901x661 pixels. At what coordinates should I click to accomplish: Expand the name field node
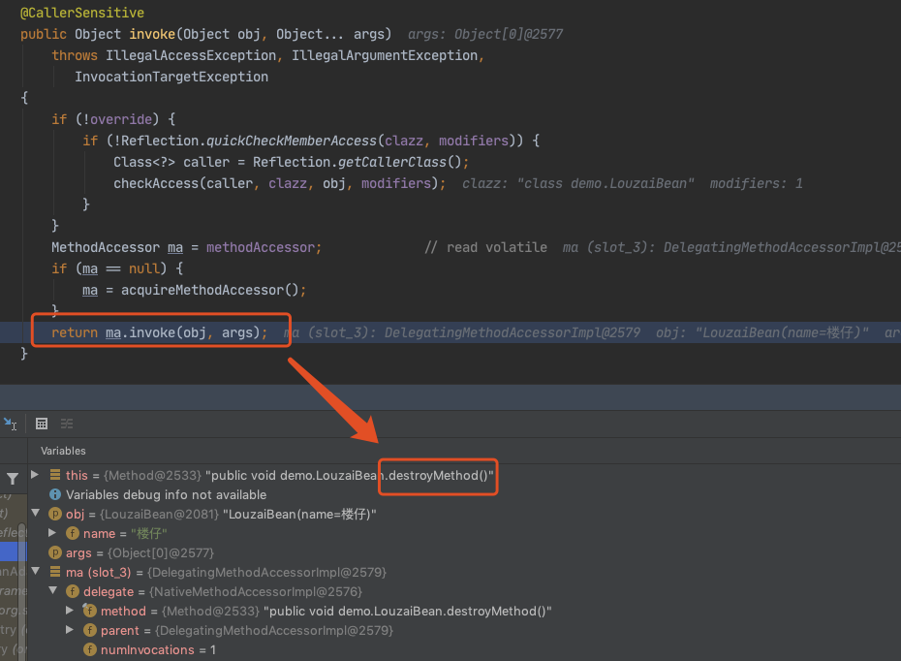coord(52,533)
